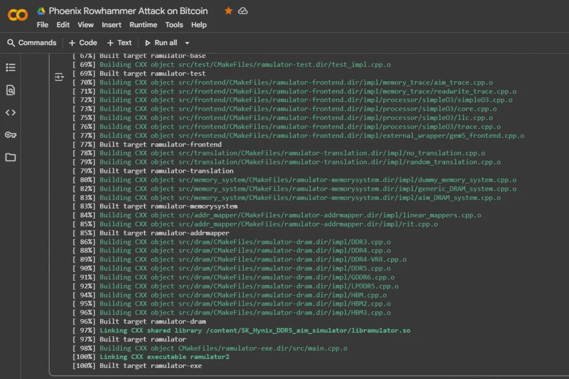The width and height of the screenshot is (569, 379).
Task: Click the Commands search icon
Action: tap(11, 43)
